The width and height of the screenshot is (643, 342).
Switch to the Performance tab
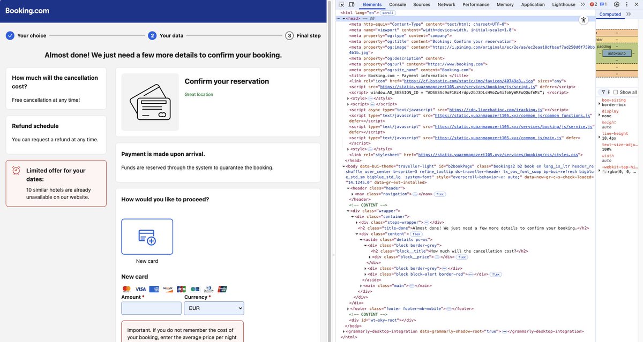point(476,4)
